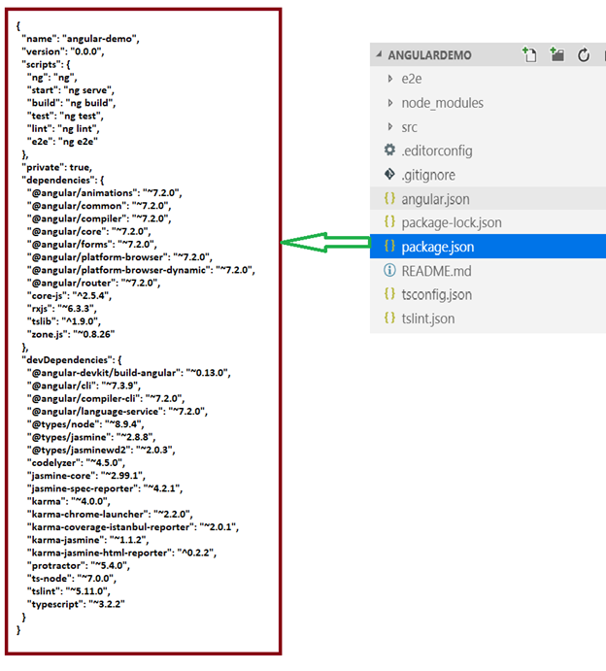This screenshot has height=671, width=606.
Task: Click the braces icon beside package.json
Action: [x=389, y=246]
